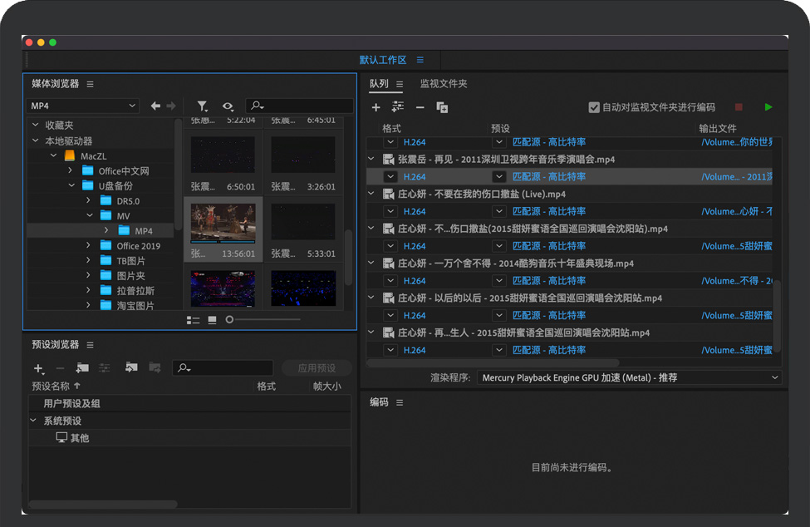Toggle 自动对监视文件夹进行编码 checkbox
810x527 pixels.
click(x=594, y=107)
